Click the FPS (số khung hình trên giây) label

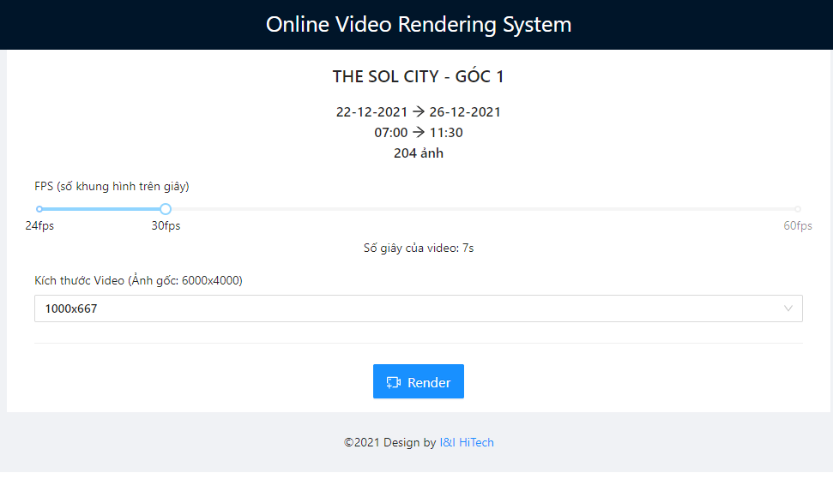[112, 187]
